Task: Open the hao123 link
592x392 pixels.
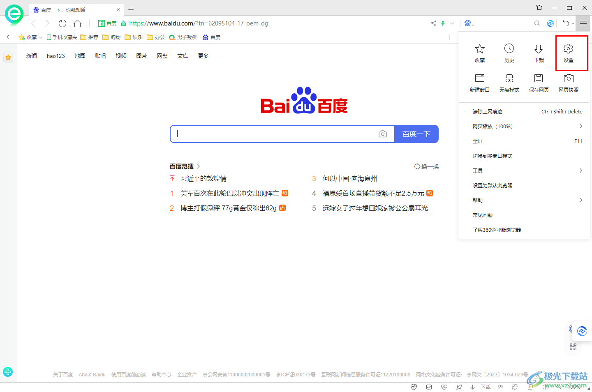Action: point(56,56)
